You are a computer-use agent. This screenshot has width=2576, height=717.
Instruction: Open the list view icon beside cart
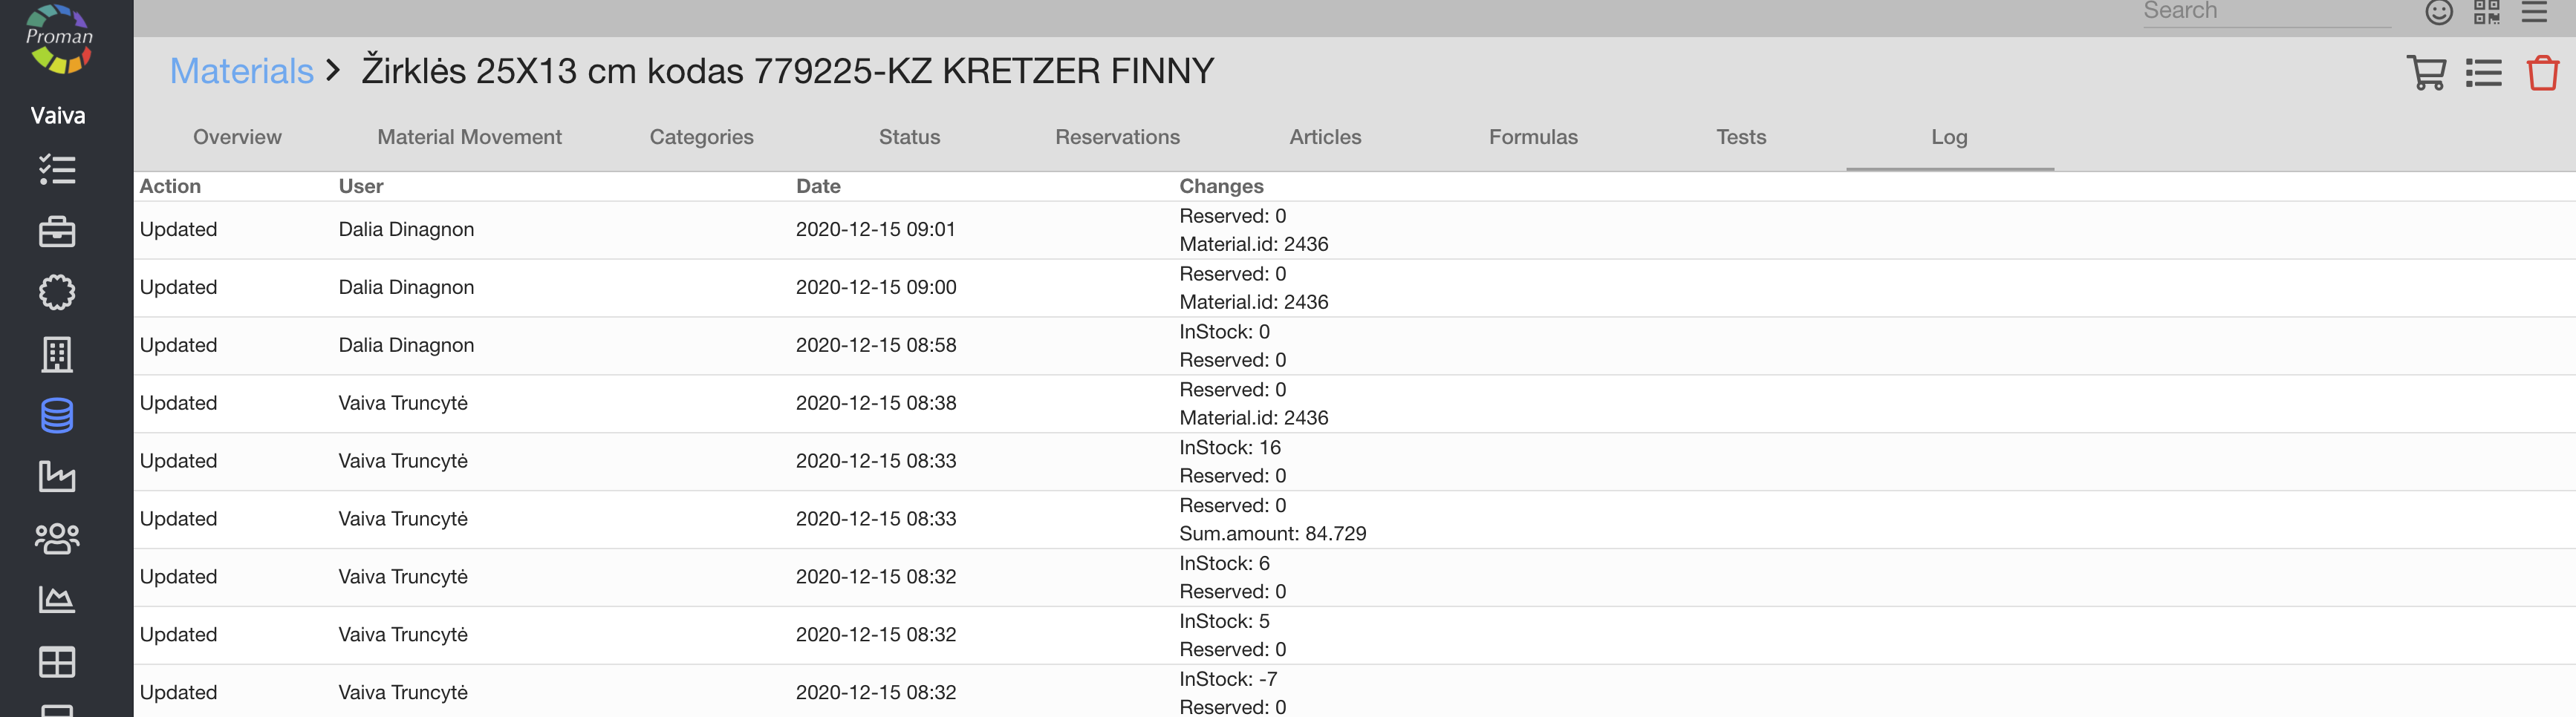tap(2483, 73)
